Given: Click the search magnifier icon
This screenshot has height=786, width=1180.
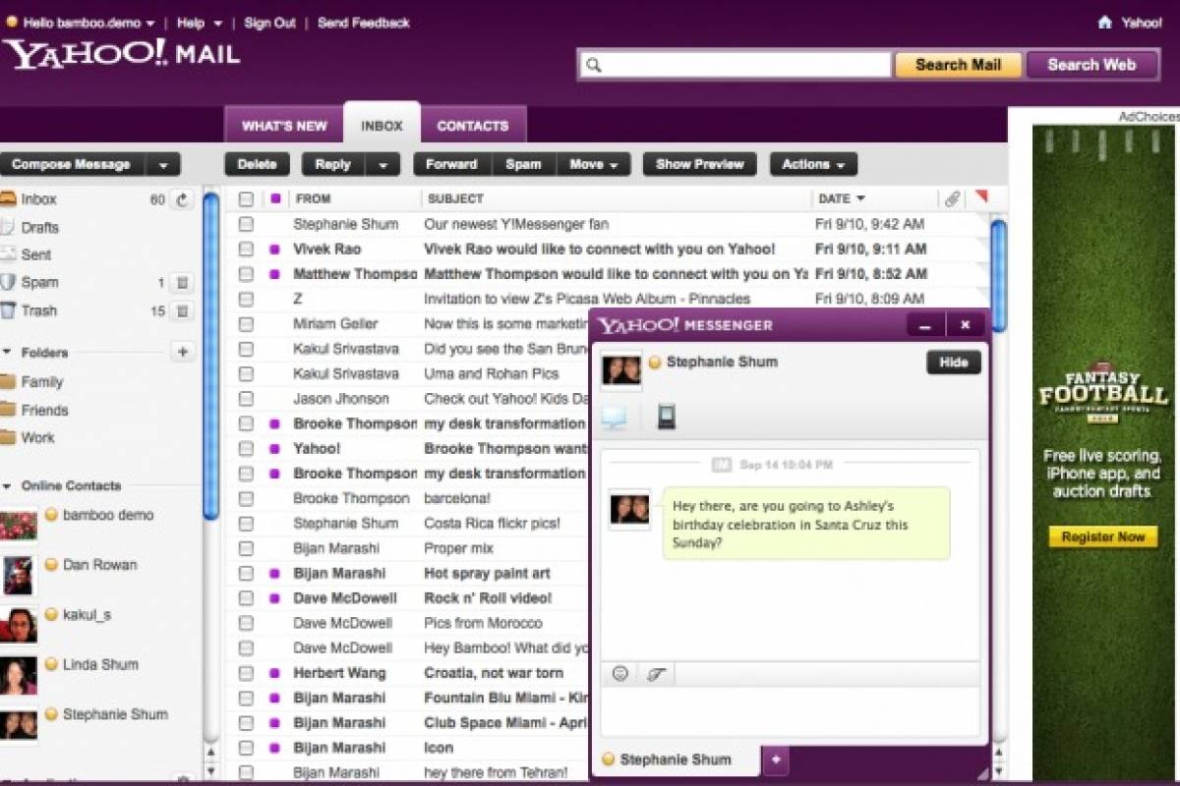Looking at the screenshot, I should tap(593, 66).
